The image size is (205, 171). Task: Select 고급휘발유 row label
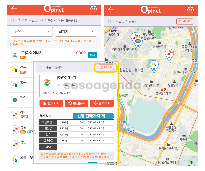48,122
